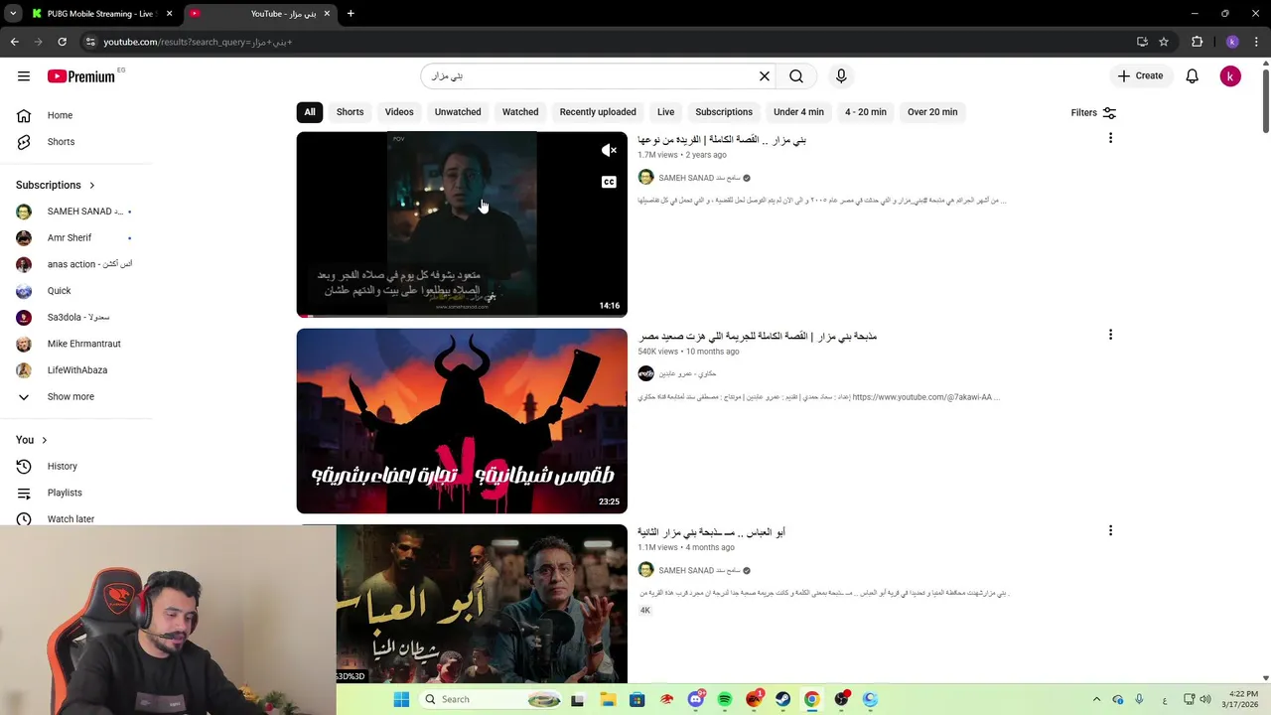
Task: Filter results to Under 4 min
Action: click(x=798, y=112)
